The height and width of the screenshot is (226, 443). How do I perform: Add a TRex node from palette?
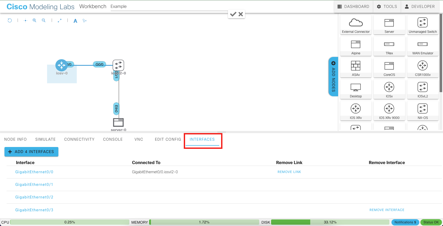[389, 46]
